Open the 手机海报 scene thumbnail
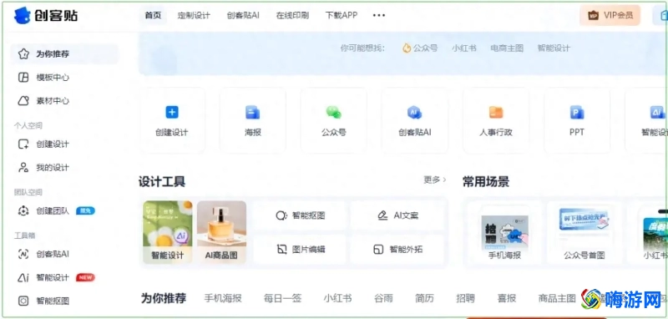Screen dimensions: 668x319 [505, 233]
